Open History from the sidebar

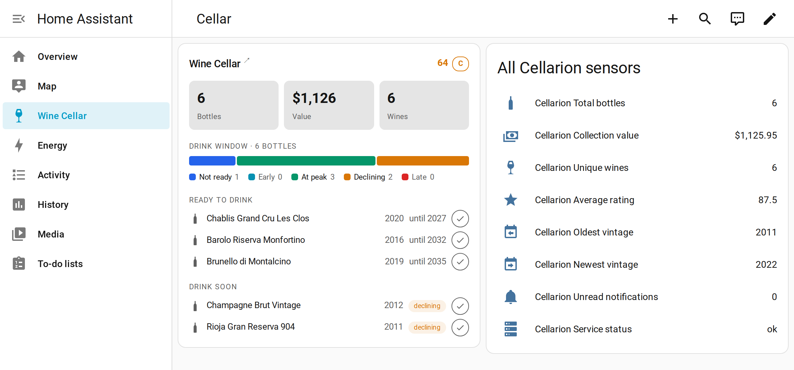tap(86, 205)
